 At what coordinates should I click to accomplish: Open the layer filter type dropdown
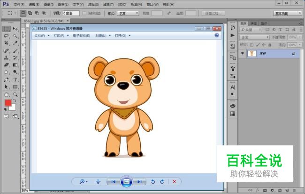pos(251,29)
